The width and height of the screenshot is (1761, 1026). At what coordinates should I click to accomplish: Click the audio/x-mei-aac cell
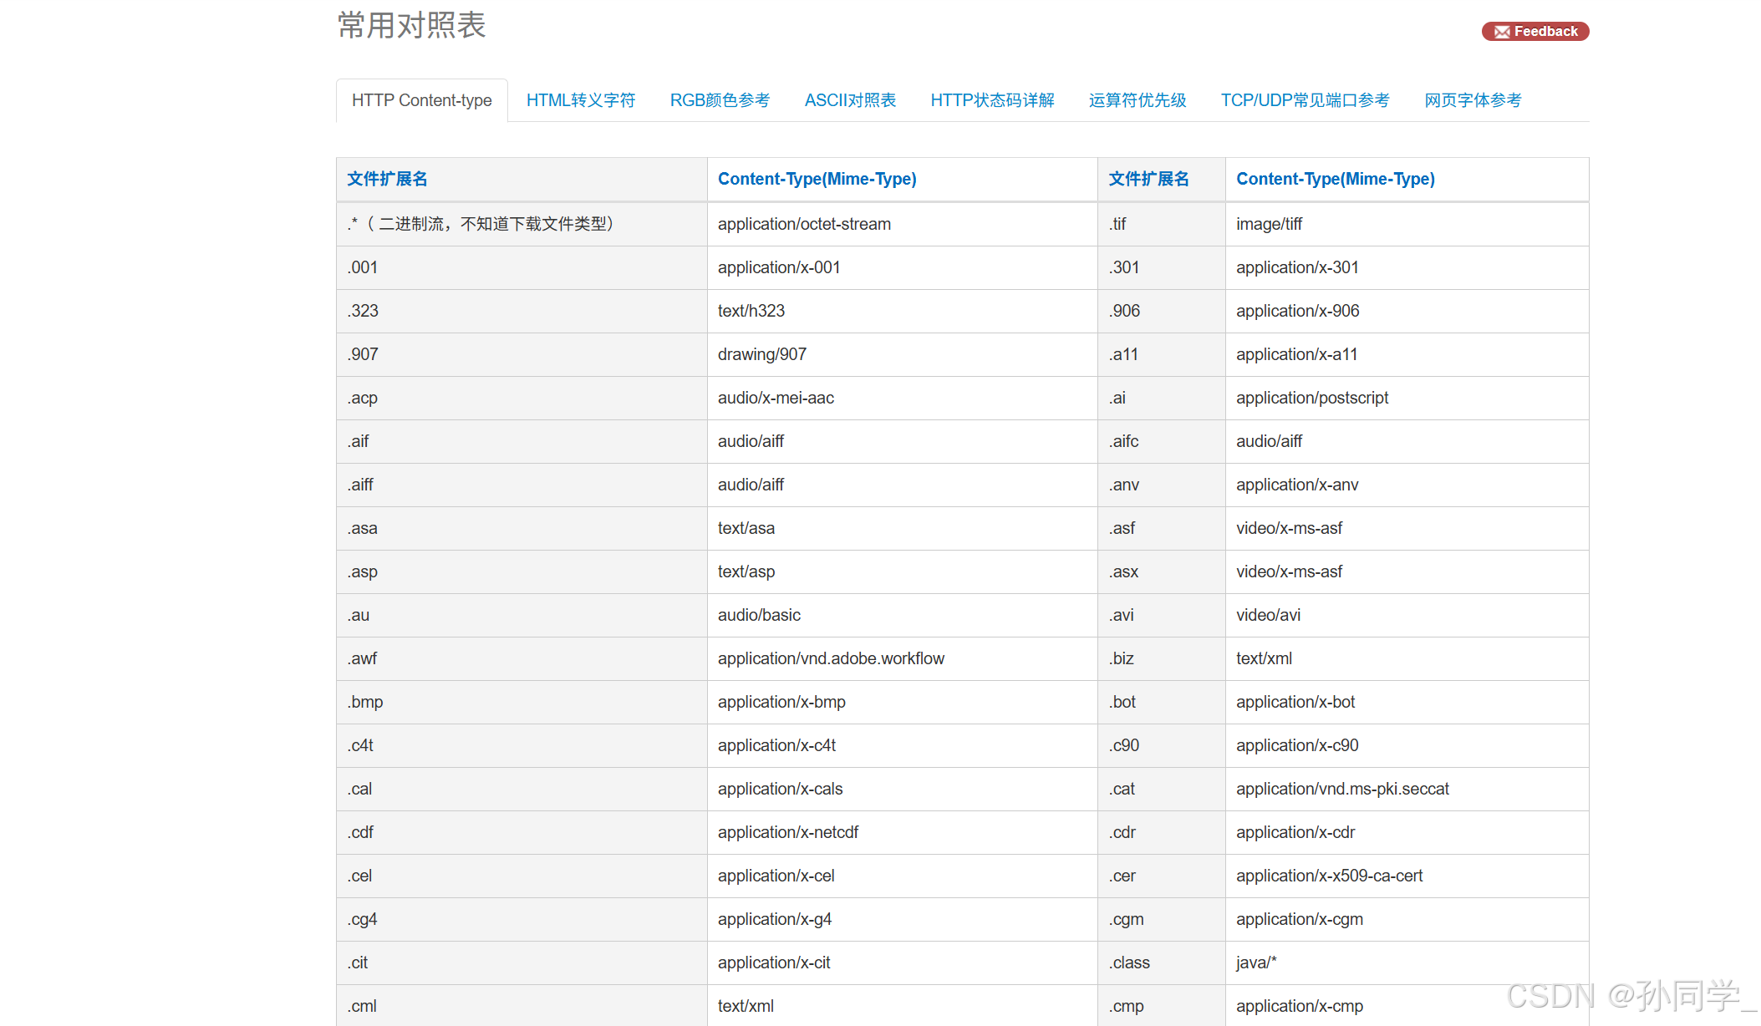[x=776, y=398]
